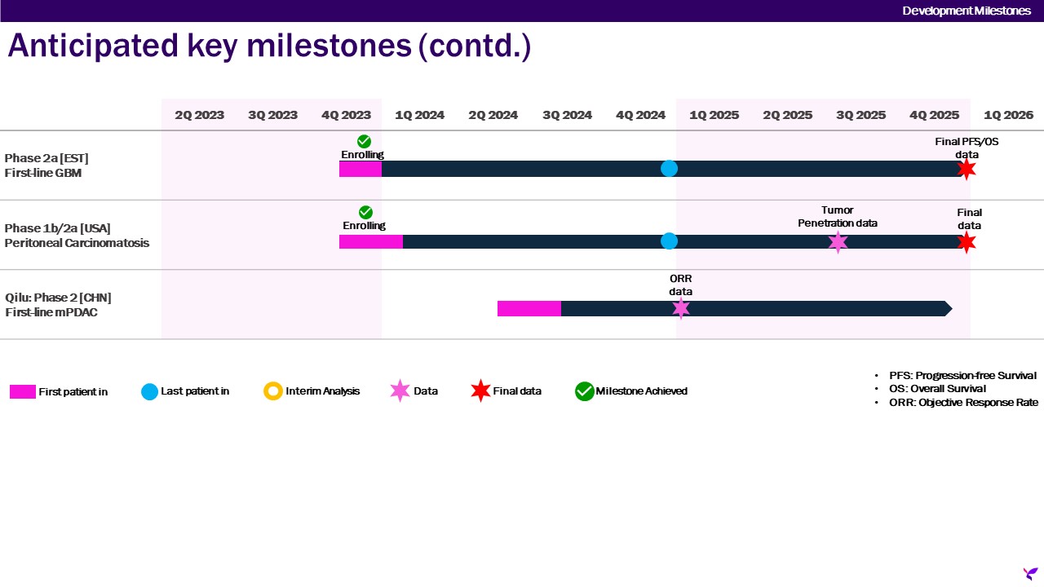The width and height of the screenshot is (1044, 587).
Task: Click the green Milestone Achieved legend checkmark
Action: (584, 391)
